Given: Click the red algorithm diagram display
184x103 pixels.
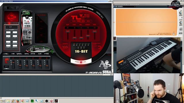Looking at the screenshot, I should point(11,17).
